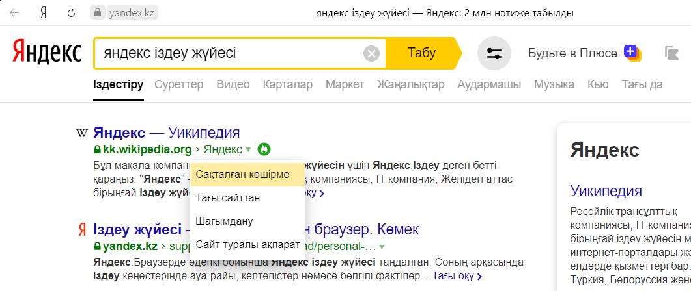Screen dimensions: 691x291
Task: Open the Жаңалықтар tab
Action: (x=411, y=84)
